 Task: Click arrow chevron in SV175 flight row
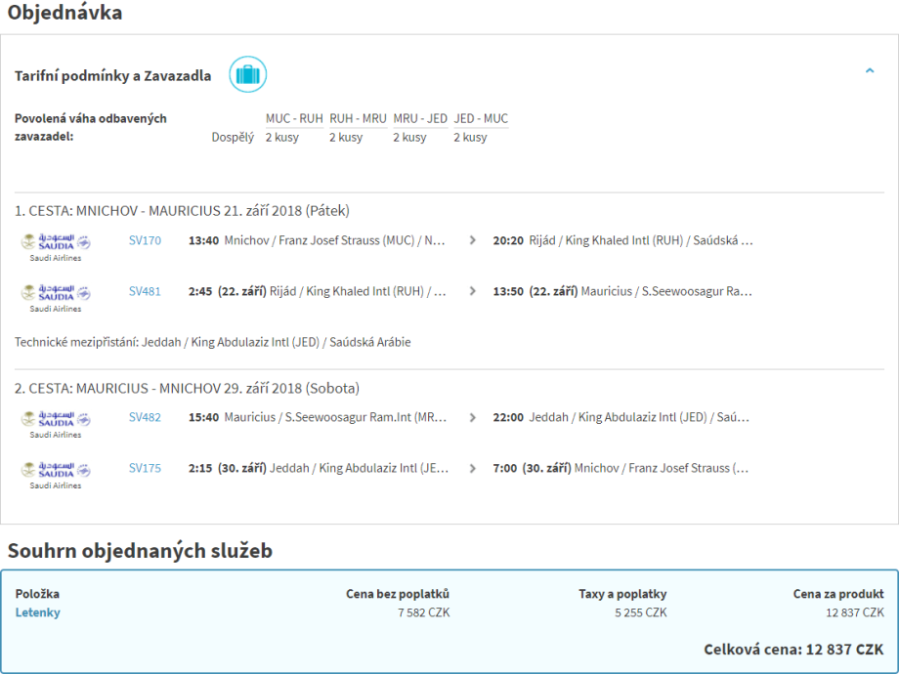pos(473,468)
